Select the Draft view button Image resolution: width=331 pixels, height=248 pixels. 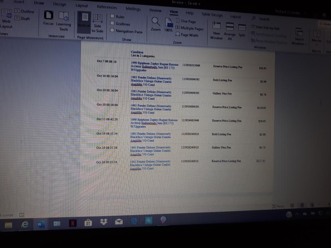tap(22, 18)
